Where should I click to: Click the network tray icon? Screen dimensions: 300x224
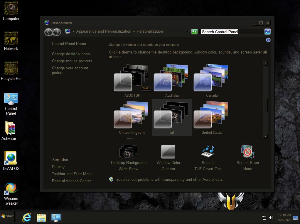(264, 218)
